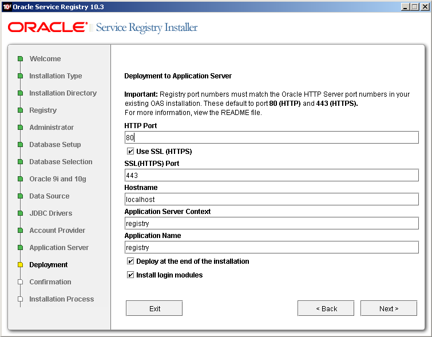Click the green Data Source step marker

click(20, 196)
